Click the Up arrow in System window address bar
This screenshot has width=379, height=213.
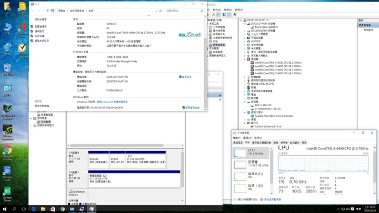point(47,11)
